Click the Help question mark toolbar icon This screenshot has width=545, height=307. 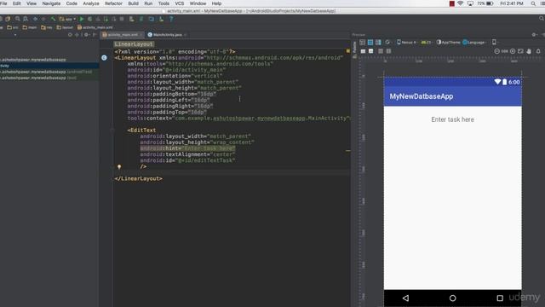click(171, 19)
